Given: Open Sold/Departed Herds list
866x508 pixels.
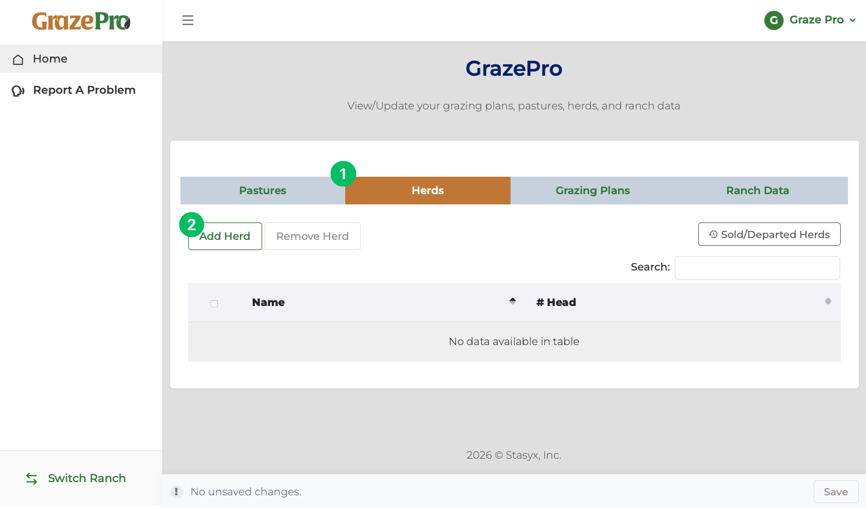Looking at the screenshot, I should 769,234.
